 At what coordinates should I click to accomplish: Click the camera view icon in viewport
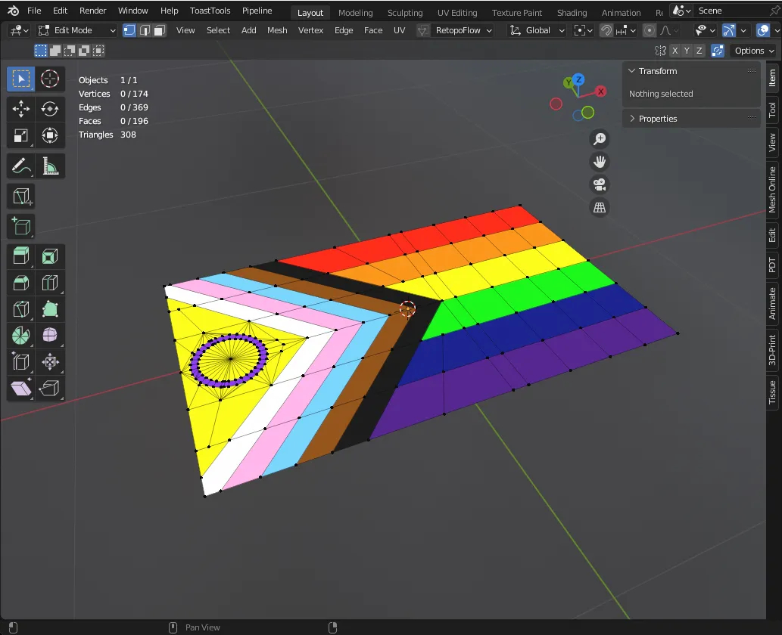click(x=600, y=184)
